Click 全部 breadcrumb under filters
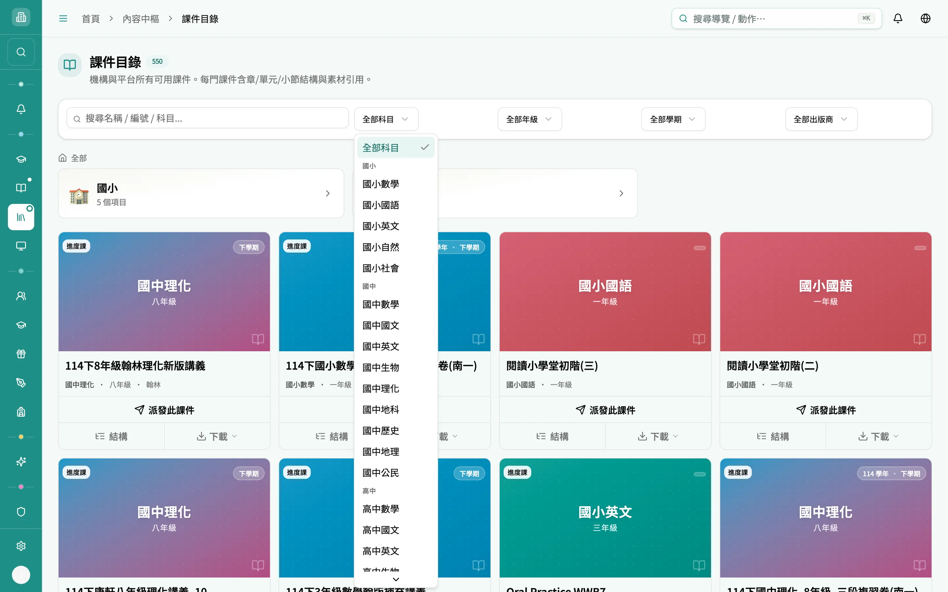 pyautogui.click(x=79, y=158)
